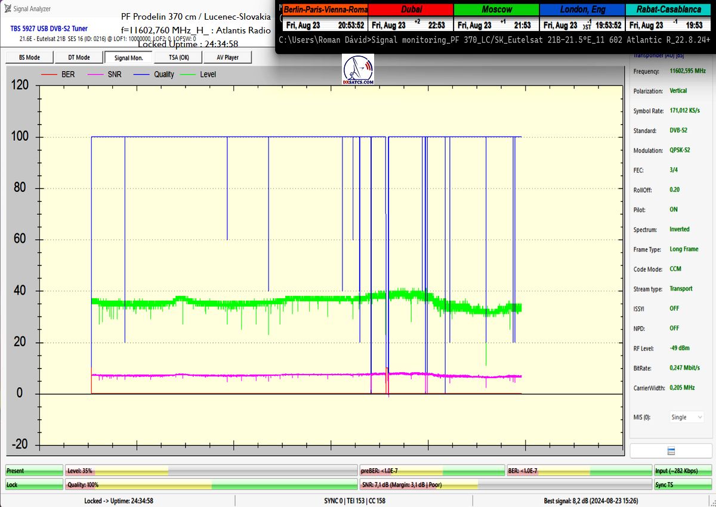The height and width of the screenshot is (507, 716).
Task: Select the Signal Mon. tab
Action: [128, 57]
